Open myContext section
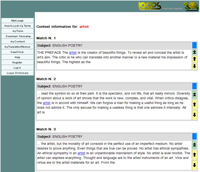Image resolution: width=200 pixels, height=172 pixels. 18,42
